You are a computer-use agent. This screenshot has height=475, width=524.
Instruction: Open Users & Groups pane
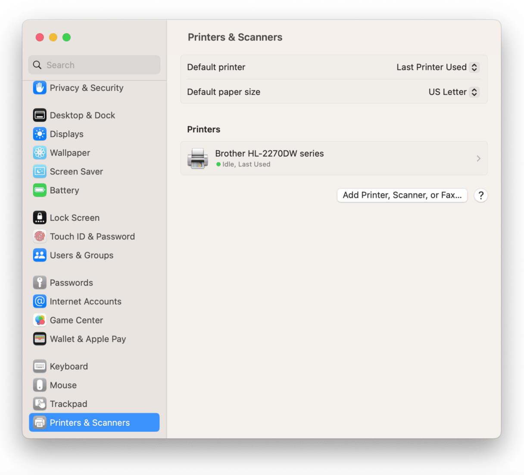click(x=94, y=255)
